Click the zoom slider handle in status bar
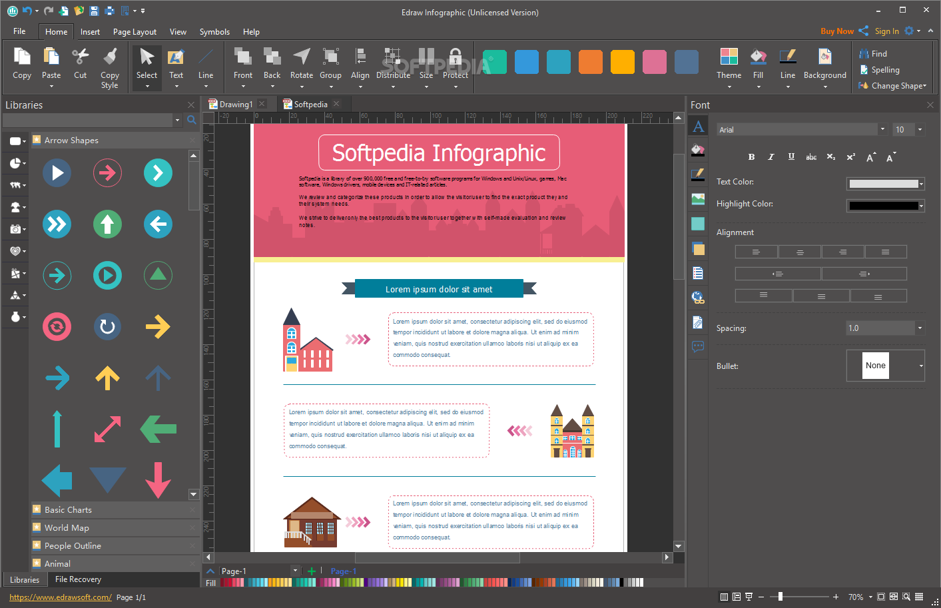 pyautogui.click(x=781, y=597)
